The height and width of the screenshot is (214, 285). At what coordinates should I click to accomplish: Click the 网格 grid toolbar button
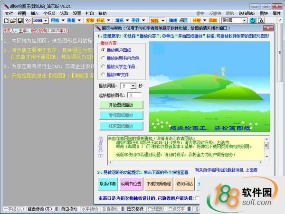pos(55,20)
